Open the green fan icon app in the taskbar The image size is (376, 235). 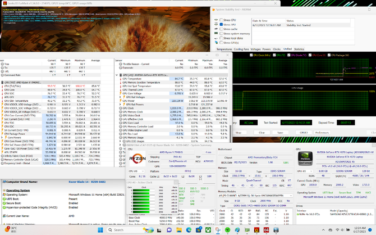point(228,230)
